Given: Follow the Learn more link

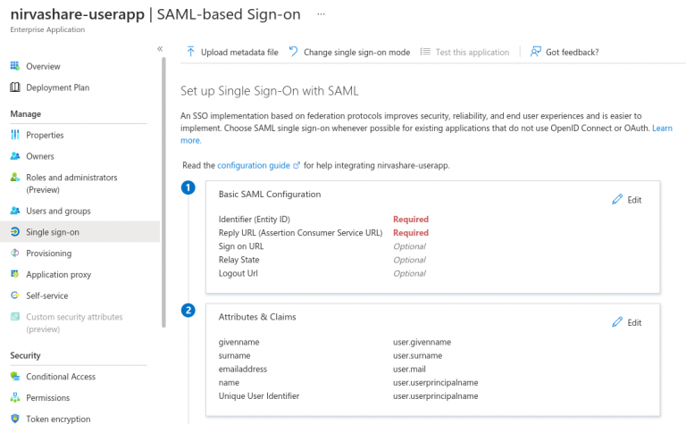Looking at the screenshot, I should (662, 128).
